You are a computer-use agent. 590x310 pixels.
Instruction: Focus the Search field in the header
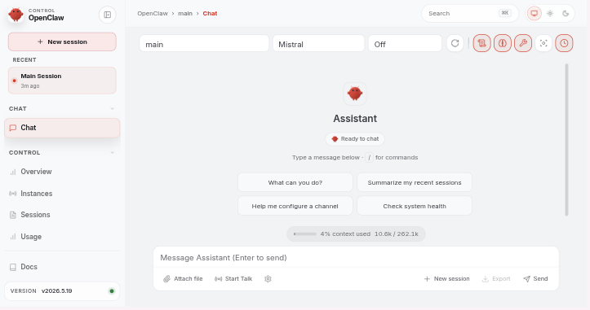(x=470, y=14)
